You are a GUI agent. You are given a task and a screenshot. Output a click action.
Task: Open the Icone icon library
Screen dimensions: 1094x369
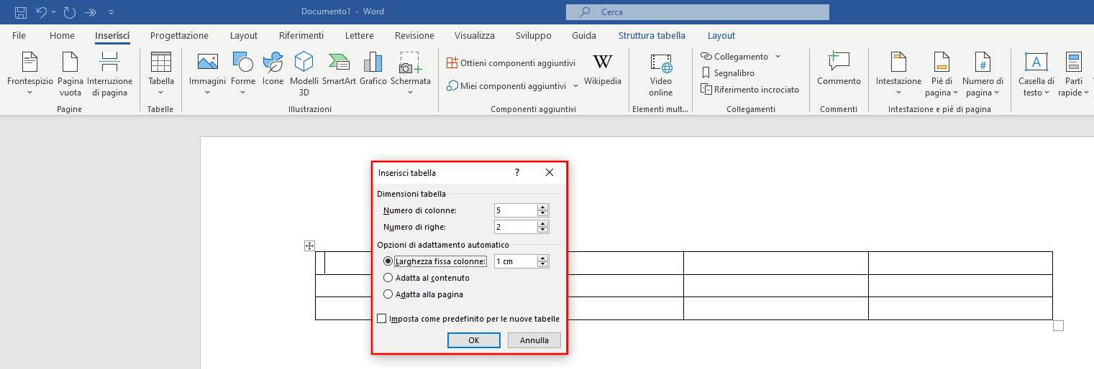[x=273, y=69]
